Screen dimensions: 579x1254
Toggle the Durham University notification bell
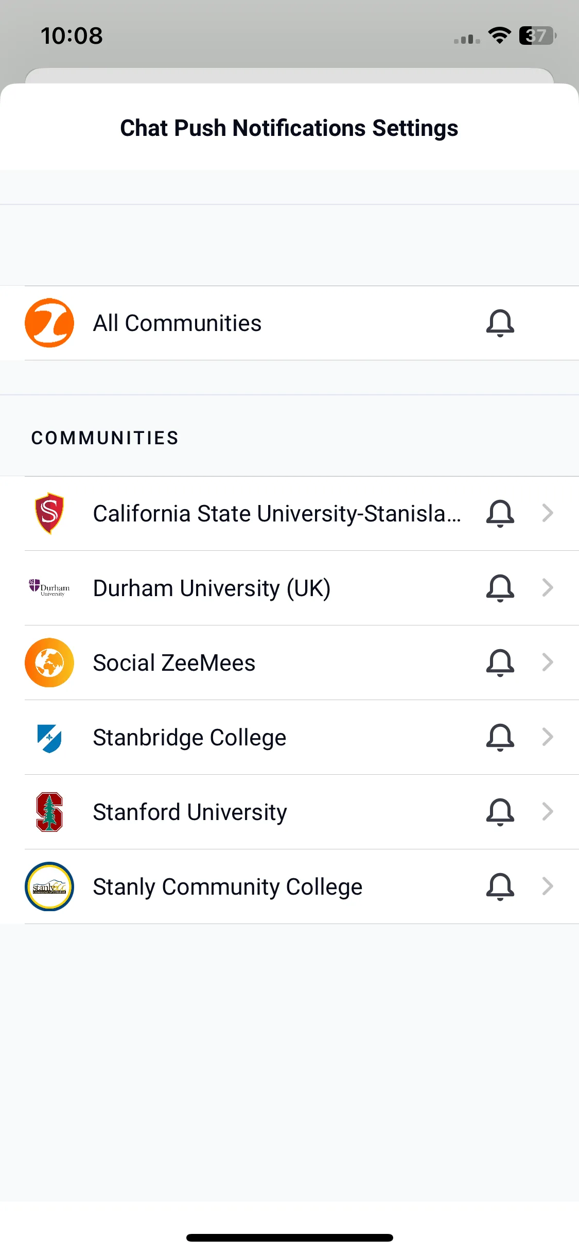(x=500, y=588)
